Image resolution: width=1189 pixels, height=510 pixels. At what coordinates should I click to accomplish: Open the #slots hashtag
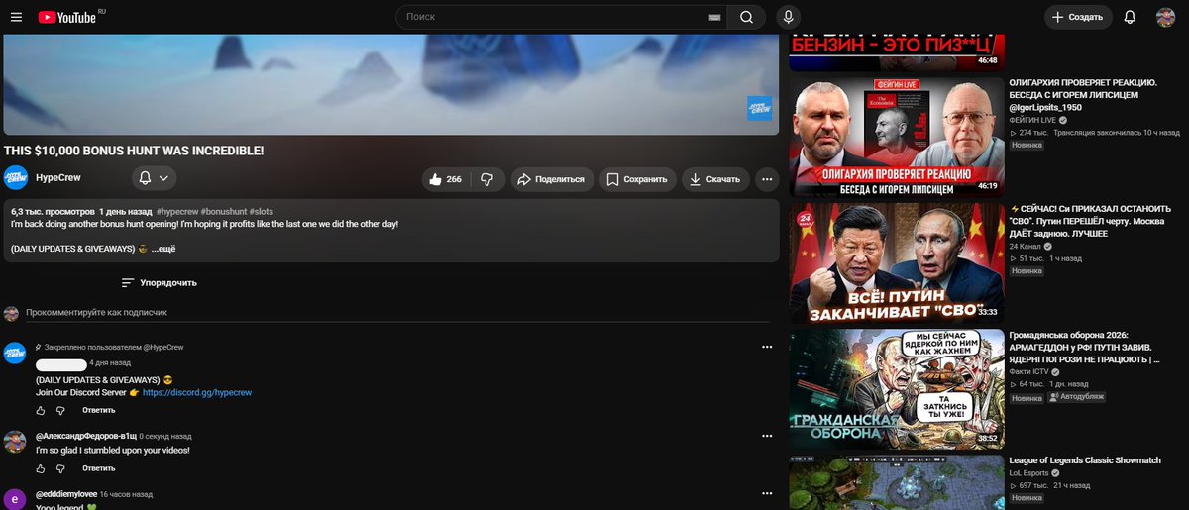pyautogui.click(x=262, y=212)
